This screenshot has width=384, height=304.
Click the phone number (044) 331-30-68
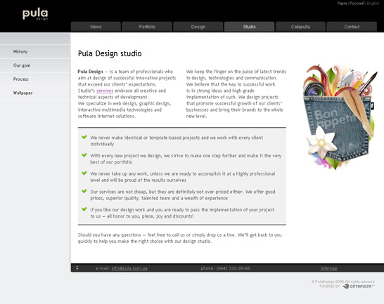[x=233, y=268]
